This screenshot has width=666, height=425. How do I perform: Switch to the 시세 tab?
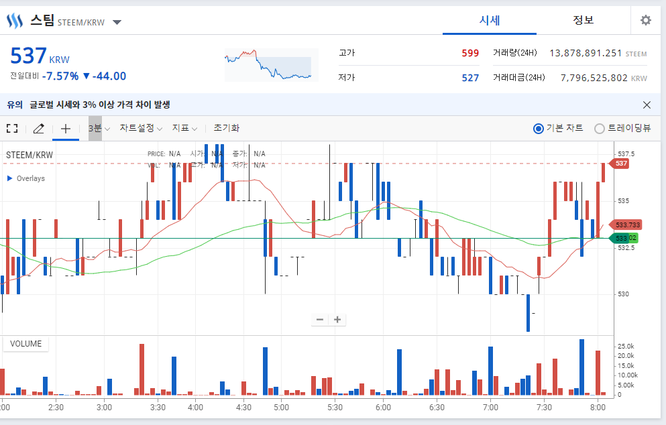tap(490, 20)
